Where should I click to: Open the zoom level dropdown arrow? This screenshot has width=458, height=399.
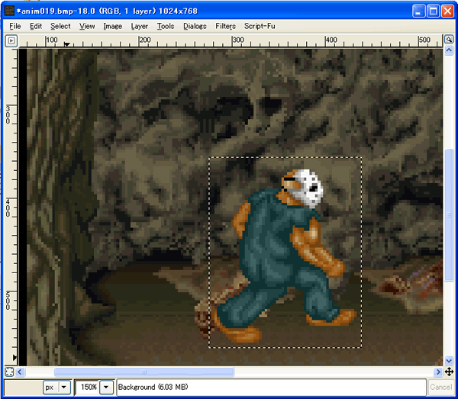(106, 388)
